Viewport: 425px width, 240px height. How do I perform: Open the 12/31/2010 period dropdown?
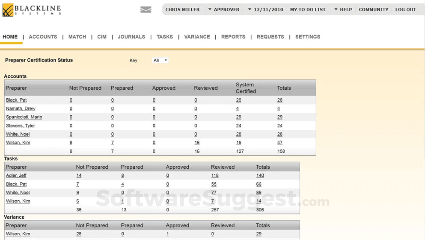(265, 9)
